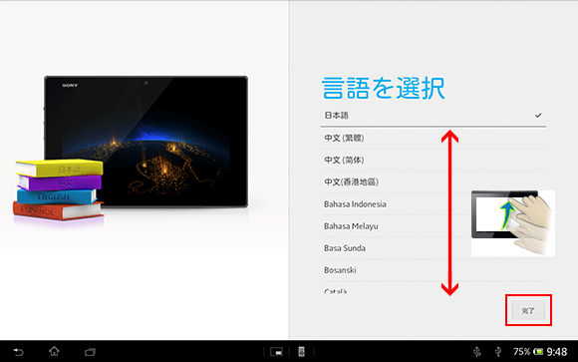The width and height of the screenshot is (578, 362).
Task: Open the small apps icon in navigation bar
Action: tap(276, 352)
